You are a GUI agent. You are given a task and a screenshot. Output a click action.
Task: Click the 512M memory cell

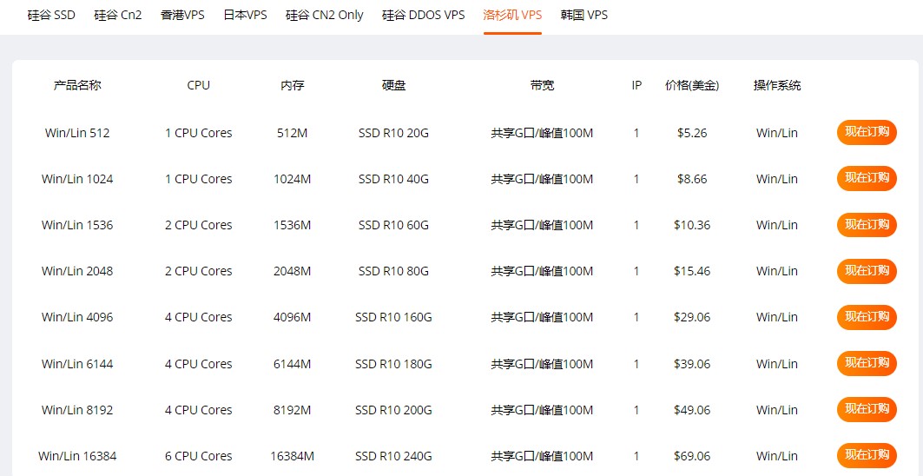pyautogui.click(x=292, y=133)
